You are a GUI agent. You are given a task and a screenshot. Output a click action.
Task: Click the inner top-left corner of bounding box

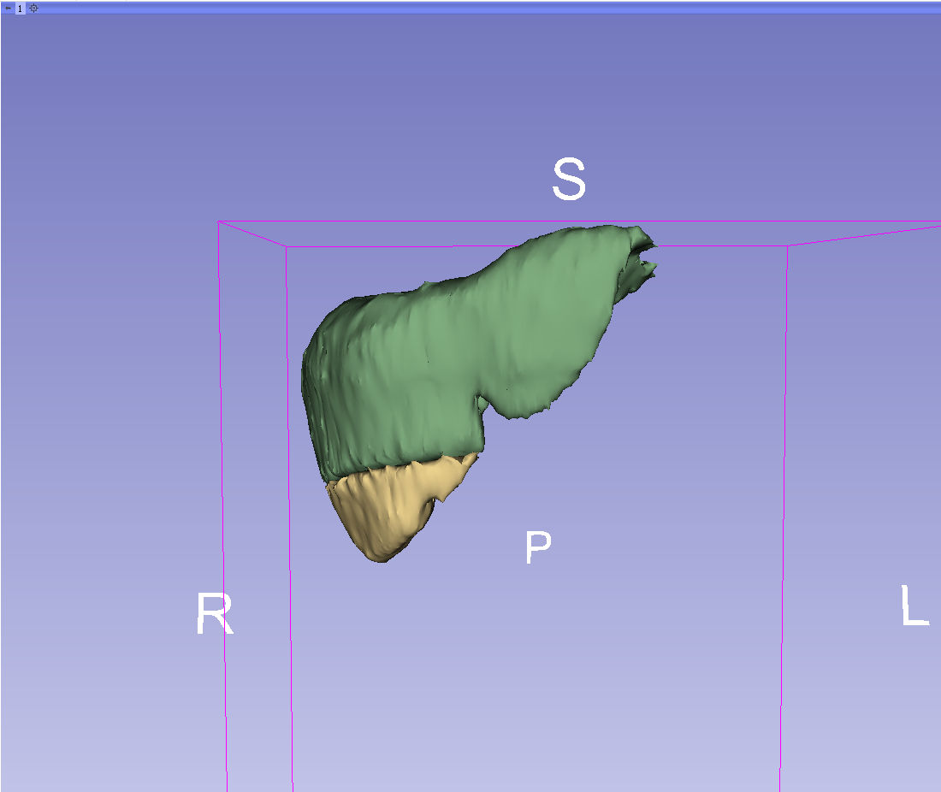[x=287, y=247]
